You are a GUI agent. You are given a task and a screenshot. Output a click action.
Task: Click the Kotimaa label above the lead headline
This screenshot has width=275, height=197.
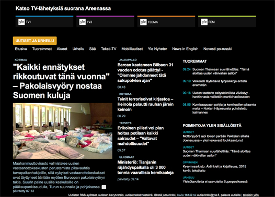(x=21, y=60)
